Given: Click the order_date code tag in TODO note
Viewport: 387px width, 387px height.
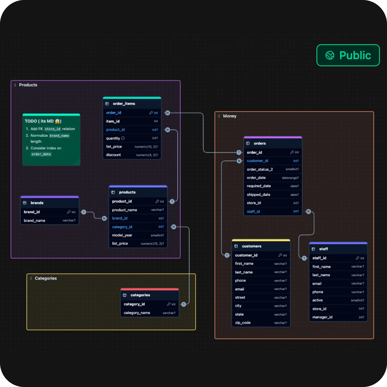Looking at the screenshot, I should [x=41, y=154].
